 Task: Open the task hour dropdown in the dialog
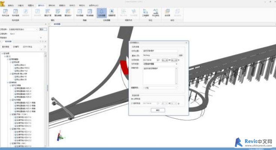point(165,60)
